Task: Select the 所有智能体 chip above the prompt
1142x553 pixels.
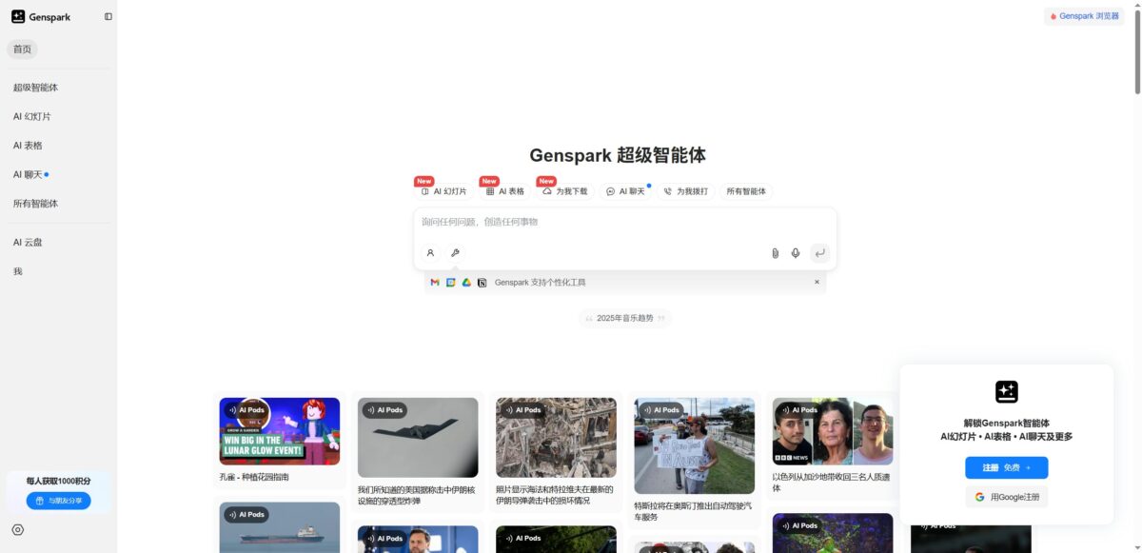Action: point(746,191)
